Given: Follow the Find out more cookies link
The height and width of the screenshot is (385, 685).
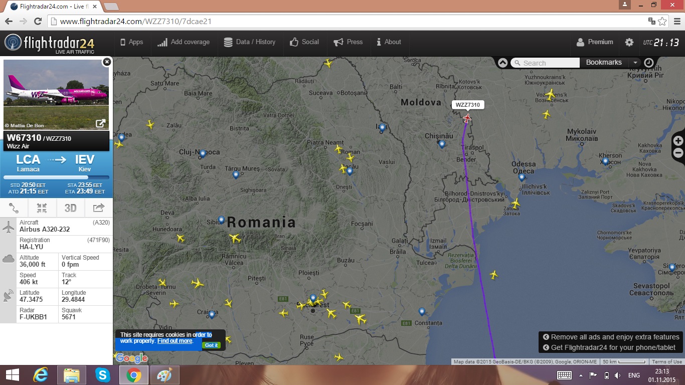Looking at the screenshot, I should click(175, 341).
